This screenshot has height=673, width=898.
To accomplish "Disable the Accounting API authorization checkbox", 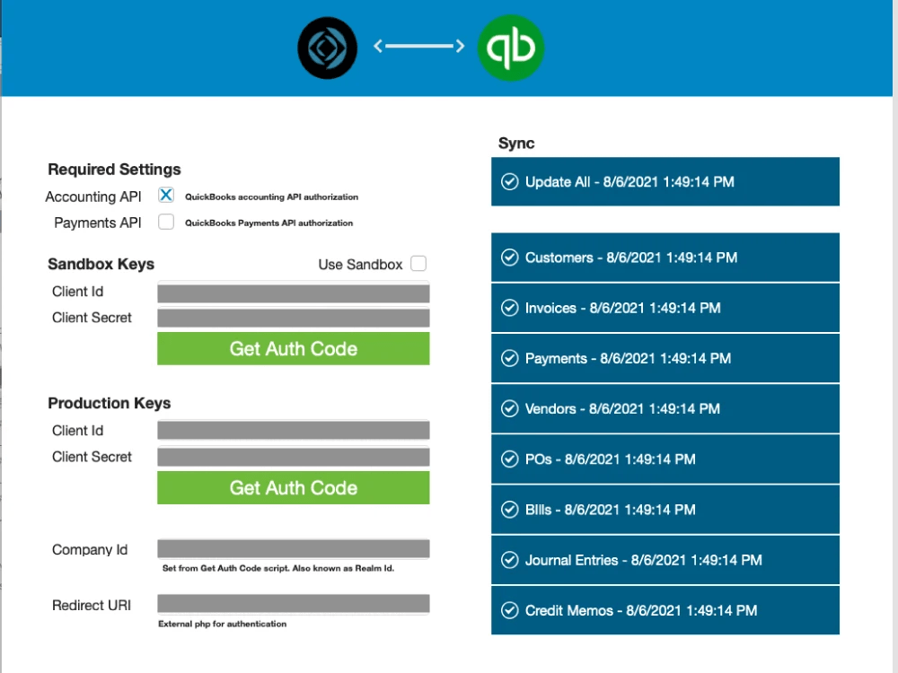I will [165, 193].
